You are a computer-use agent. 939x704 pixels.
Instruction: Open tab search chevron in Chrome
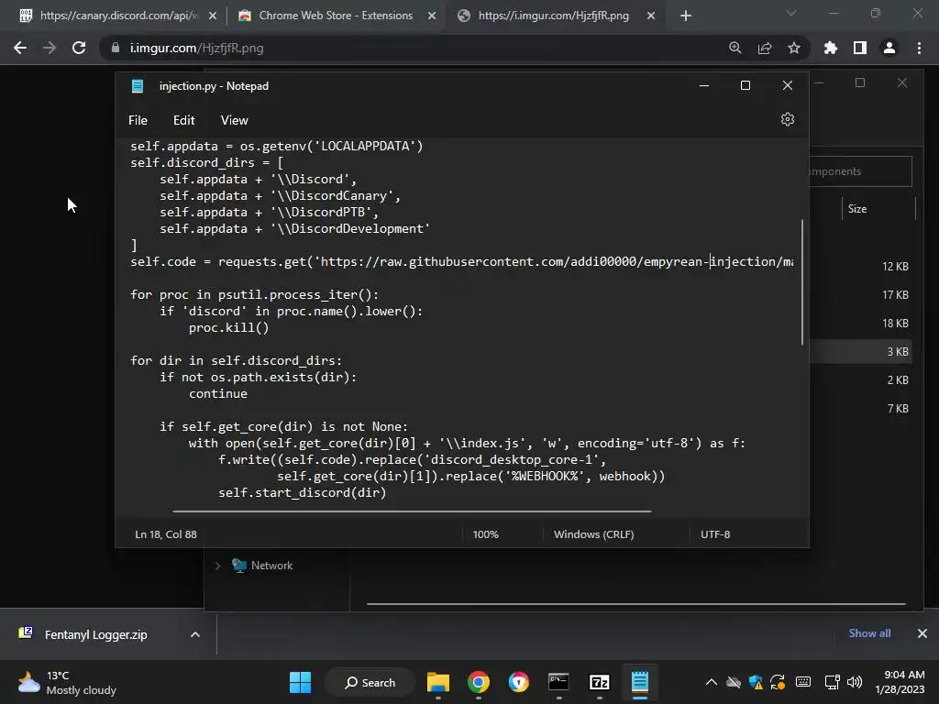tap(791, 13)
